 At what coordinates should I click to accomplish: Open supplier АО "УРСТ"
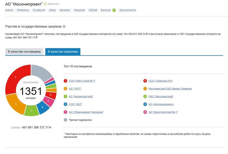point(75,89)
